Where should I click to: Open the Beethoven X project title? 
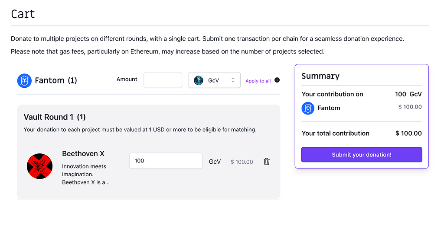tap(83, 153)
